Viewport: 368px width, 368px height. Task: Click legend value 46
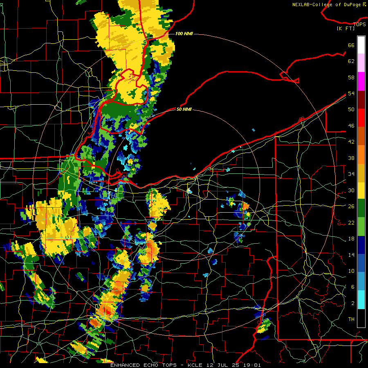(x=351, y=126)
